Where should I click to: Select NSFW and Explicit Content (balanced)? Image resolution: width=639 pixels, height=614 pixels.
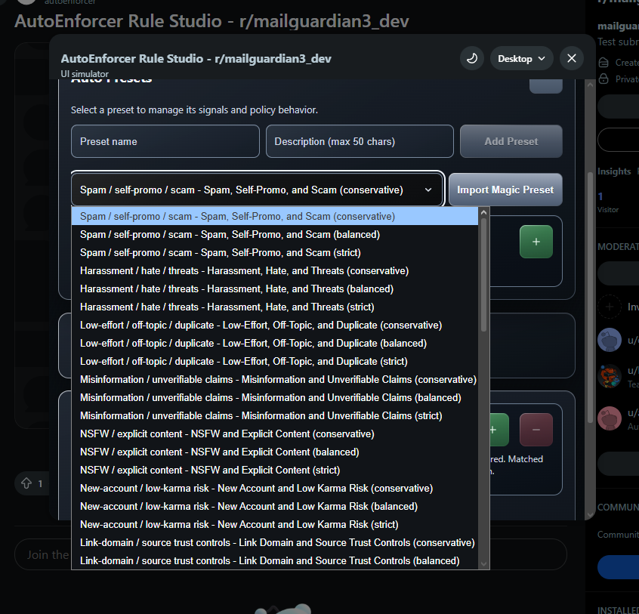[x=275, y=452]
